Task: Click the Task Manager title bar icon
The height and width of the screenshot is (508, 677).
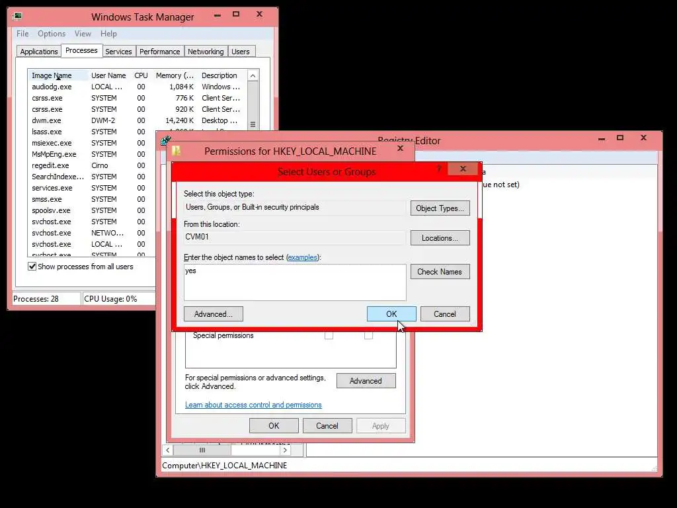Action: point(17,17)
